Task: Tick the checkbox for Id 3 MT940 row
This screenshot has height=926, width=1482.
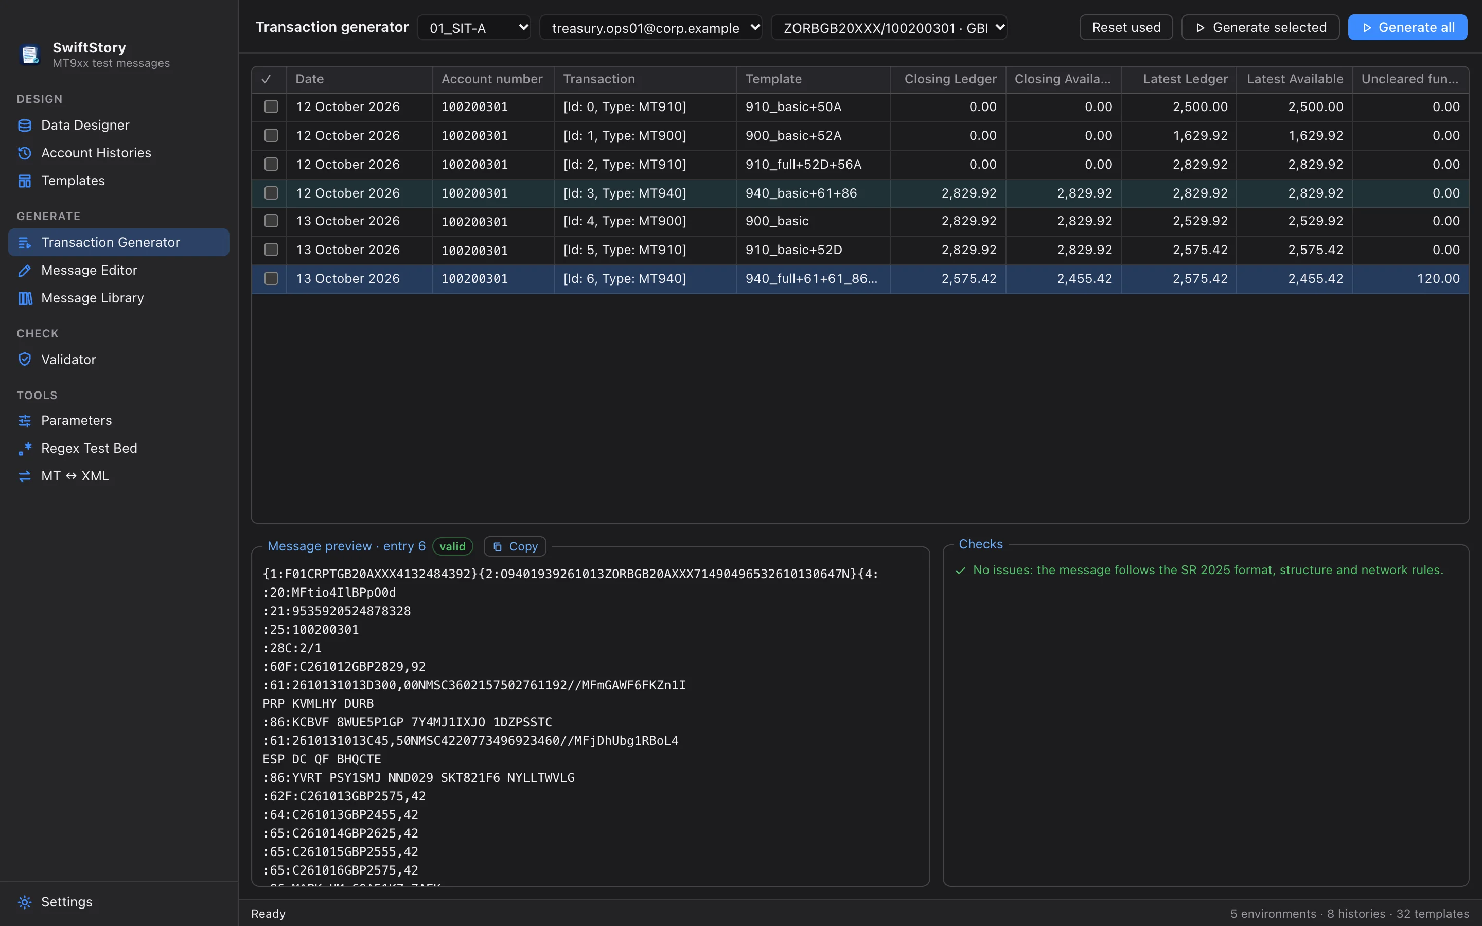Action: 271,193
